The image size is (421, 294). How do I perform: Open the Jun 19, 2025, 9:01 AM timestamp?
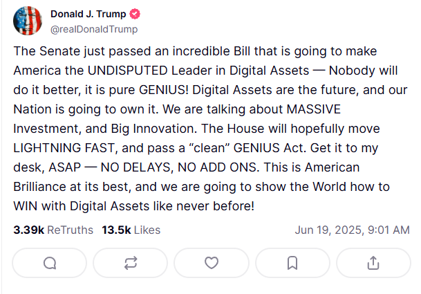[352, 230]
